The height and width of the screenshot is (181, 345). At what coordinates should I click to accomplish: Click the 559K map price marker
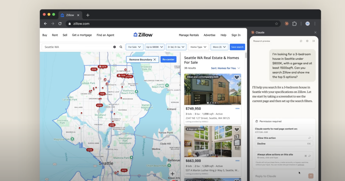pos(90,150)
